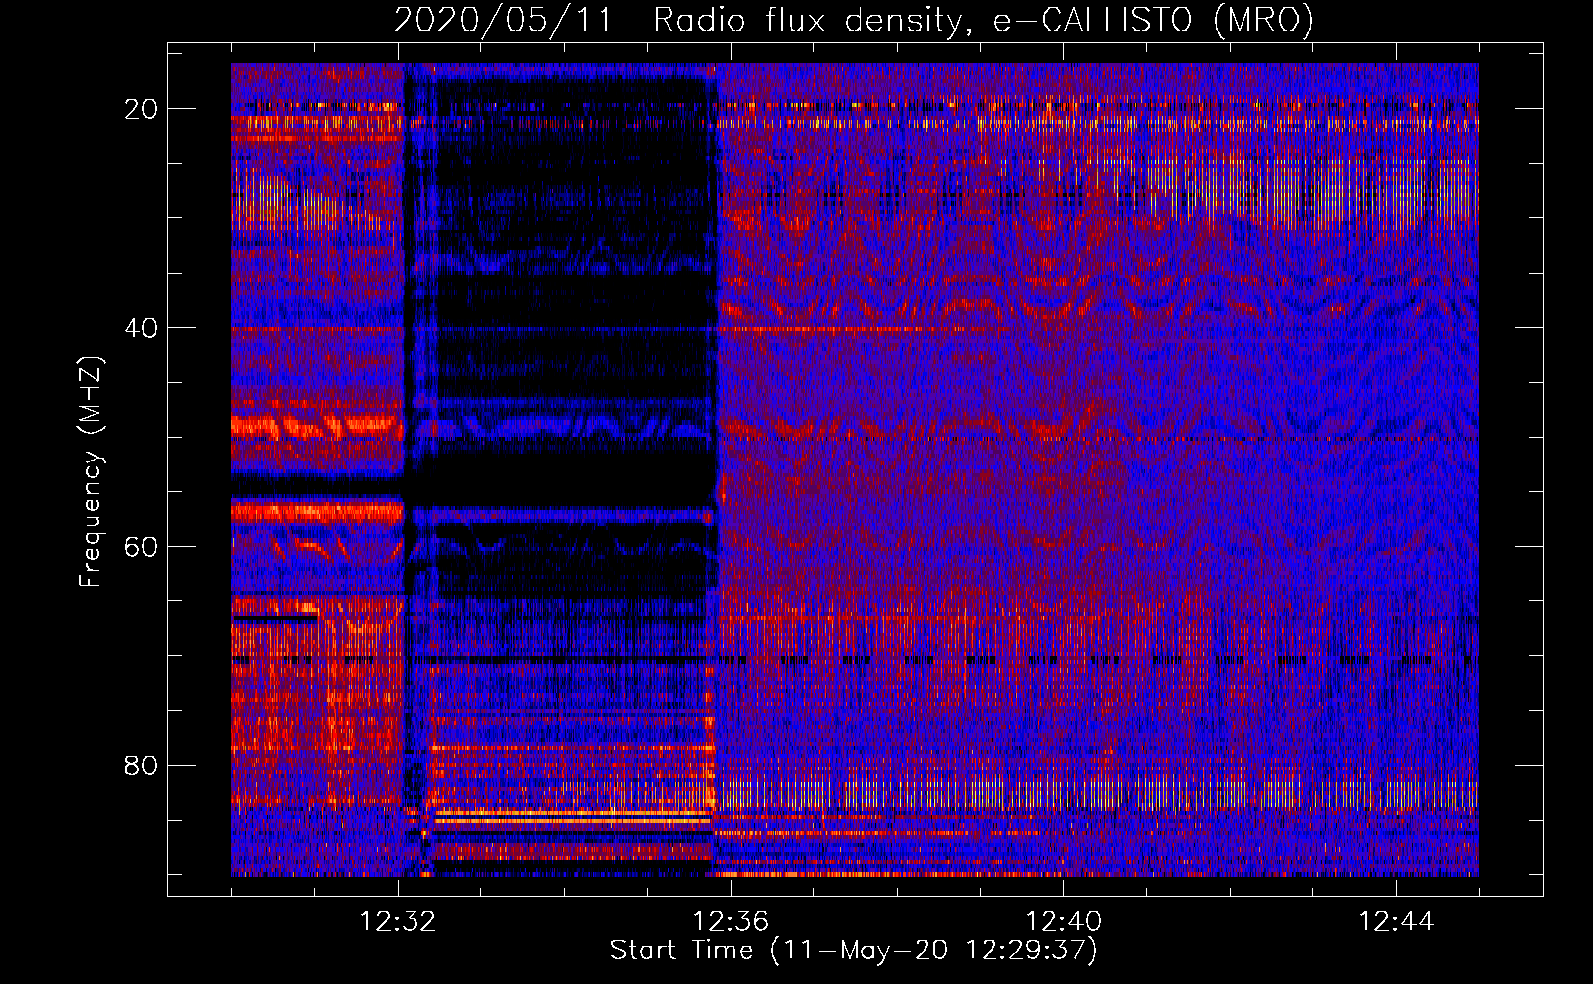The width and height of the screenshot is (1593, 984).
Task: Click the 12:32 time tick label
Action: click(398, 922)
